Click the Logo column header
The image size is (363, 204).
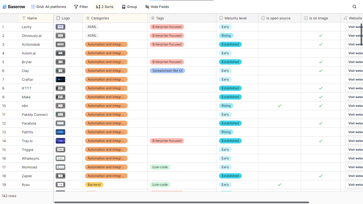68,18
